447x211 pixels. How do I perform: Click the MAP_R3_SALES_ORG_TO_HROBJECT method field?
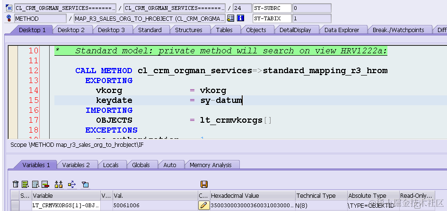coord(149,19)
